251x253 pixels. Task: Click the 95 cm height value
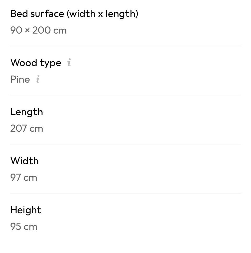pos(24,227)
